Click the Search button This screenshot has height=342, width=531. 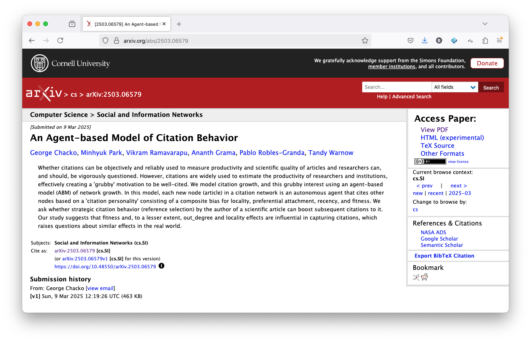pos(491,88)
